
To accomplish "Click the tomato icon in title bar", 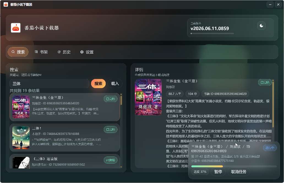I will click(6, 4).
